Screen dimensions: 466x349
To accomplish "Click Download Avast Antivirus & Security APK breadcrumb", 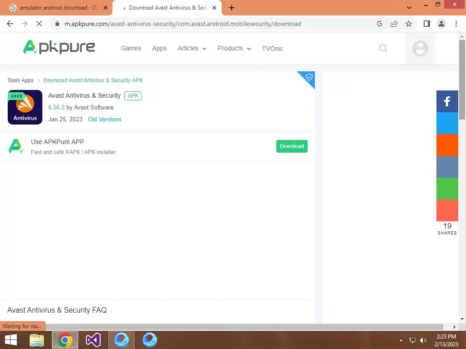I will coord(93,80).
